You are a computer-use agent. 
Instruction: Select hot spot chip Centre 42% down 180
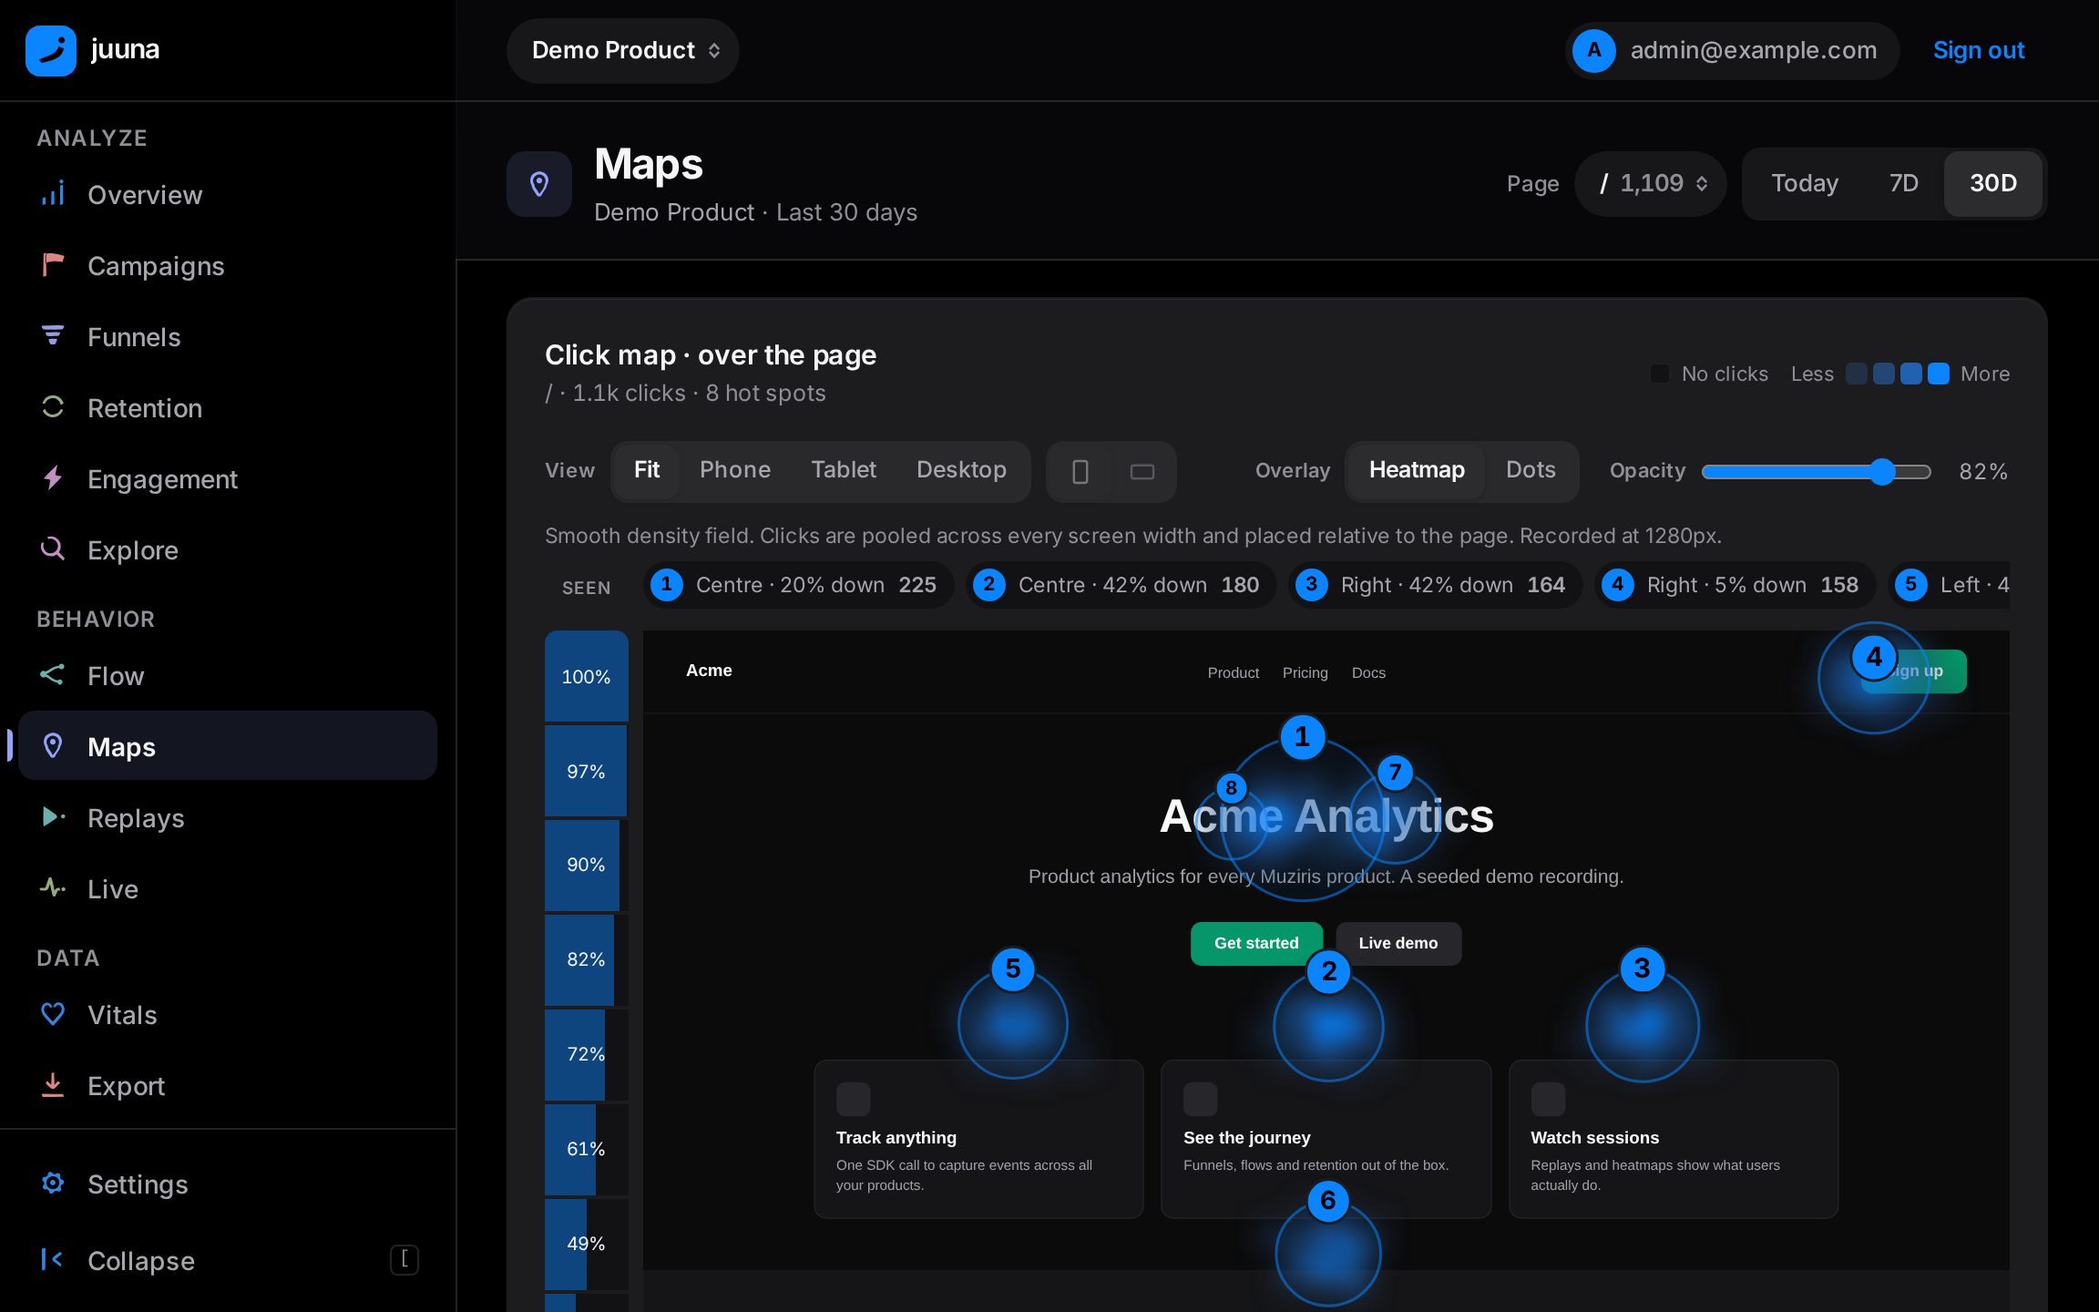click(x=1121, y=585)
